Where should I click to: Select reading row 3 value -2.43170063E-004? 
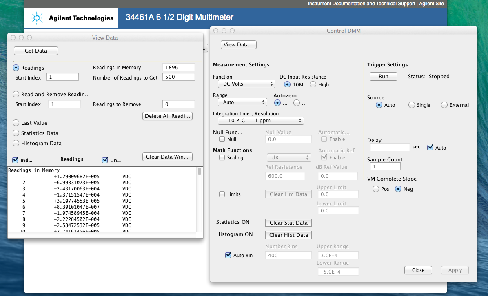pyautogui.click(x=77, y=189)
